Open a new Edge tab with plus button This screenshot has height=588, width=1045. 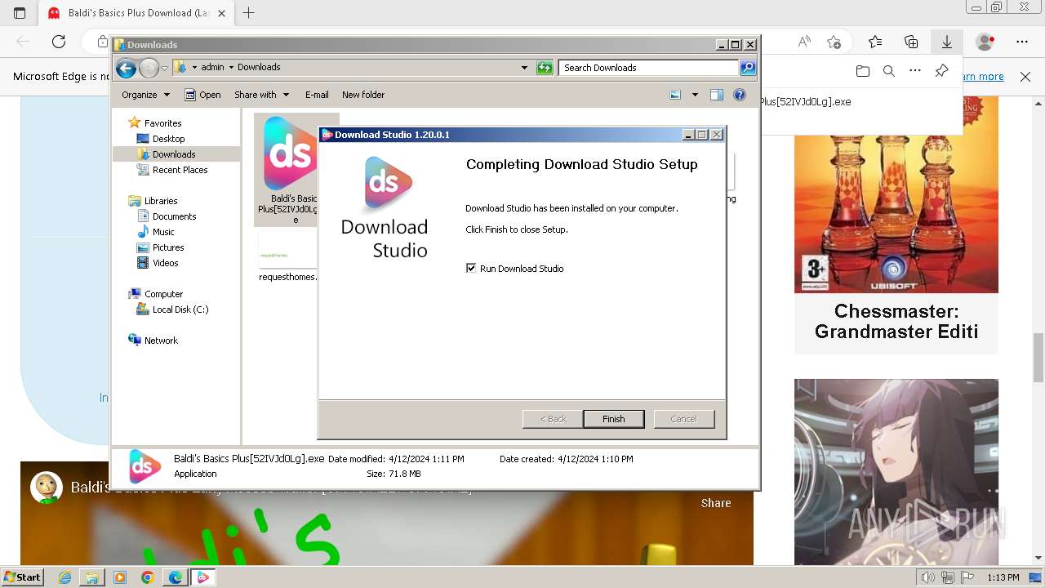click(x=249, y=13)
